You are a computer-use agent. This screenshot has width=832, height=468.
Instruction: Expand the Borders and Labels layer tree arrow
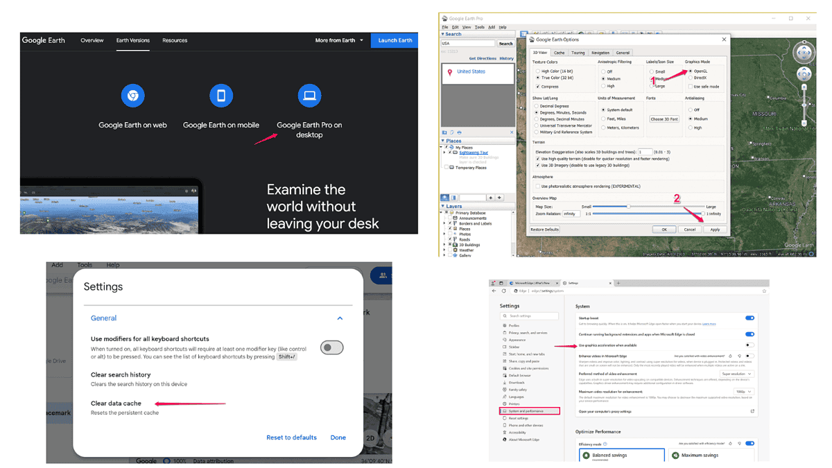(444, 223)
